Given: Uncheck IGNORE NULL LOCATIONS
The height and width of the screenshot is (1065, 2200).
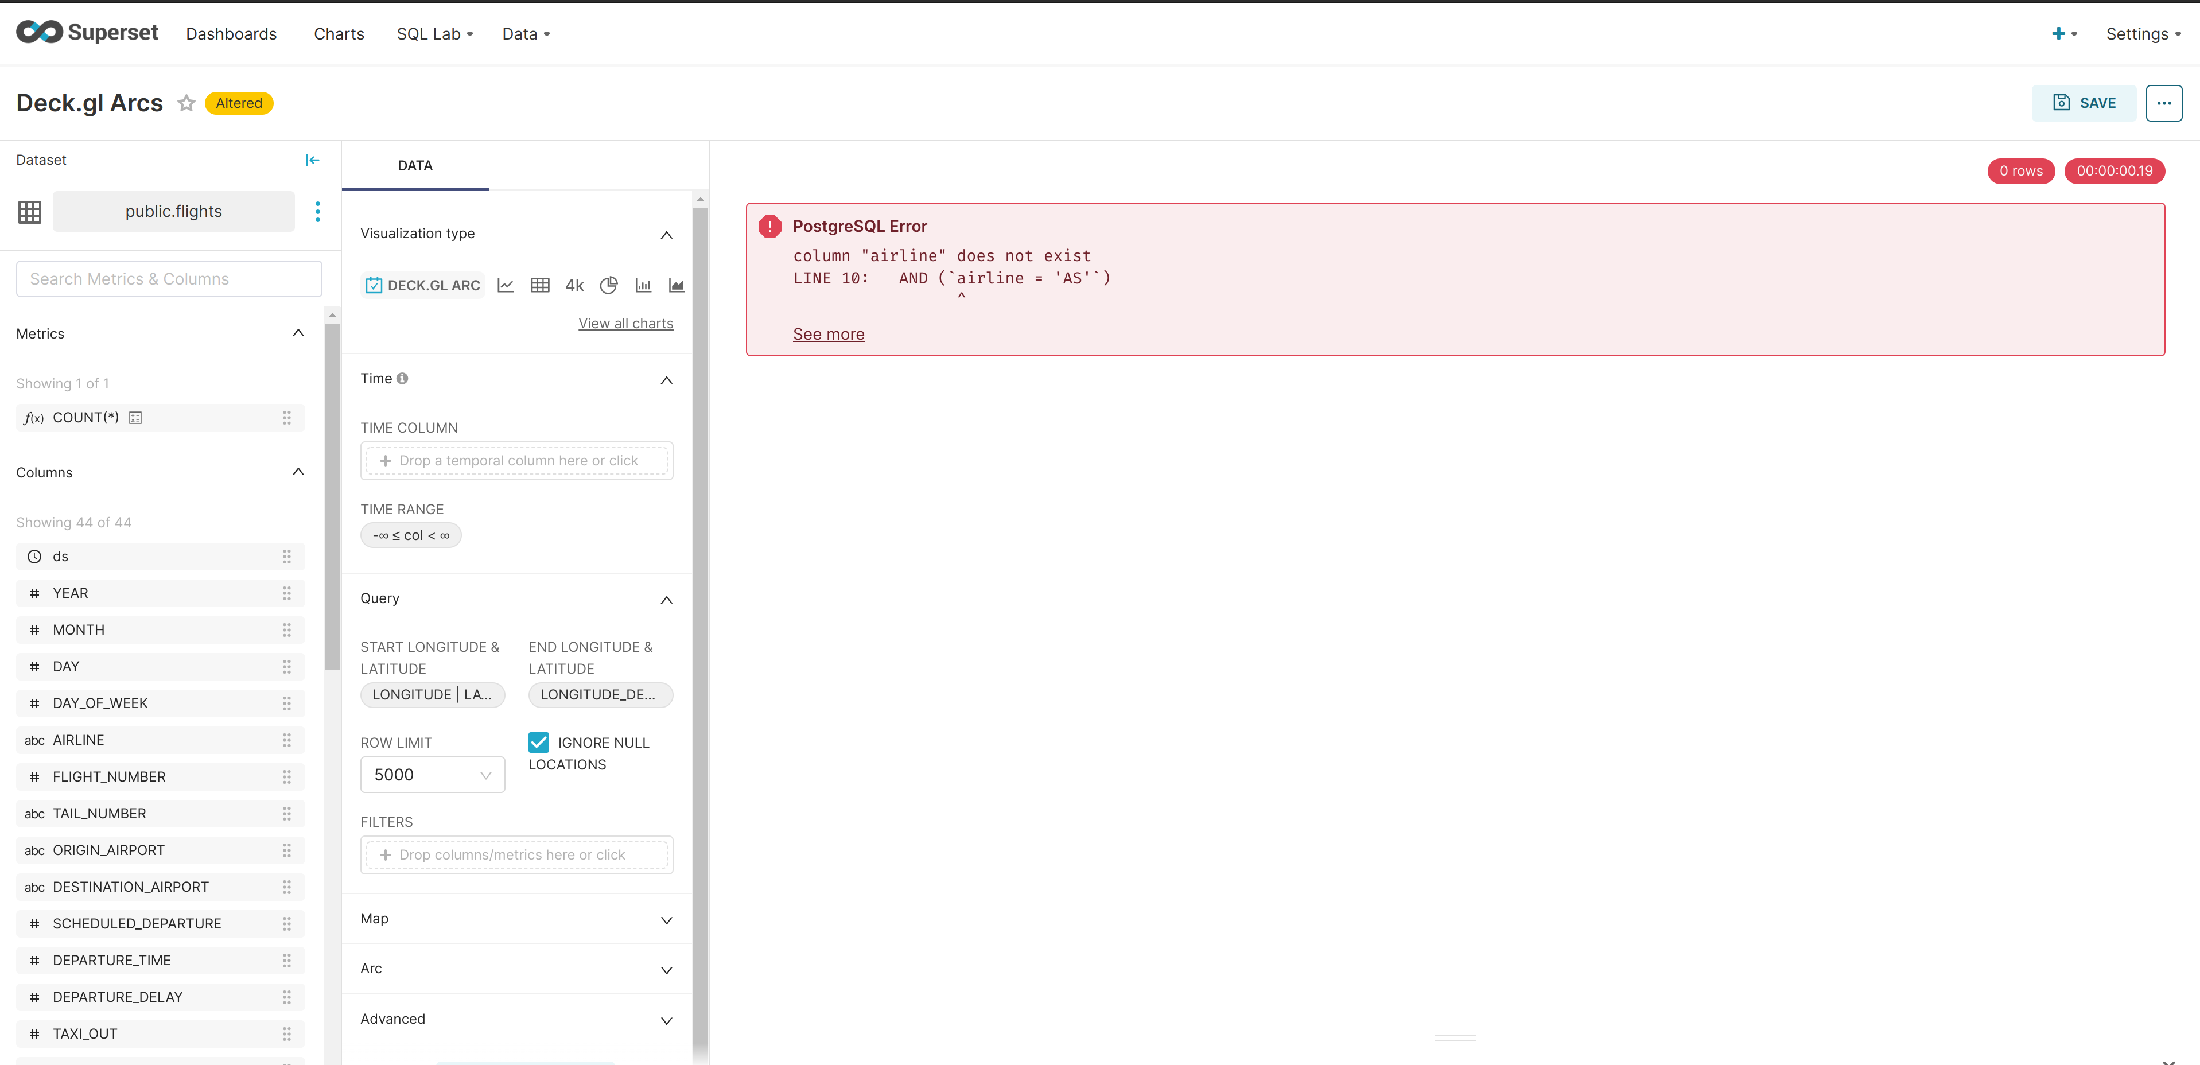Looking at the screenshot, I should 539,742.
